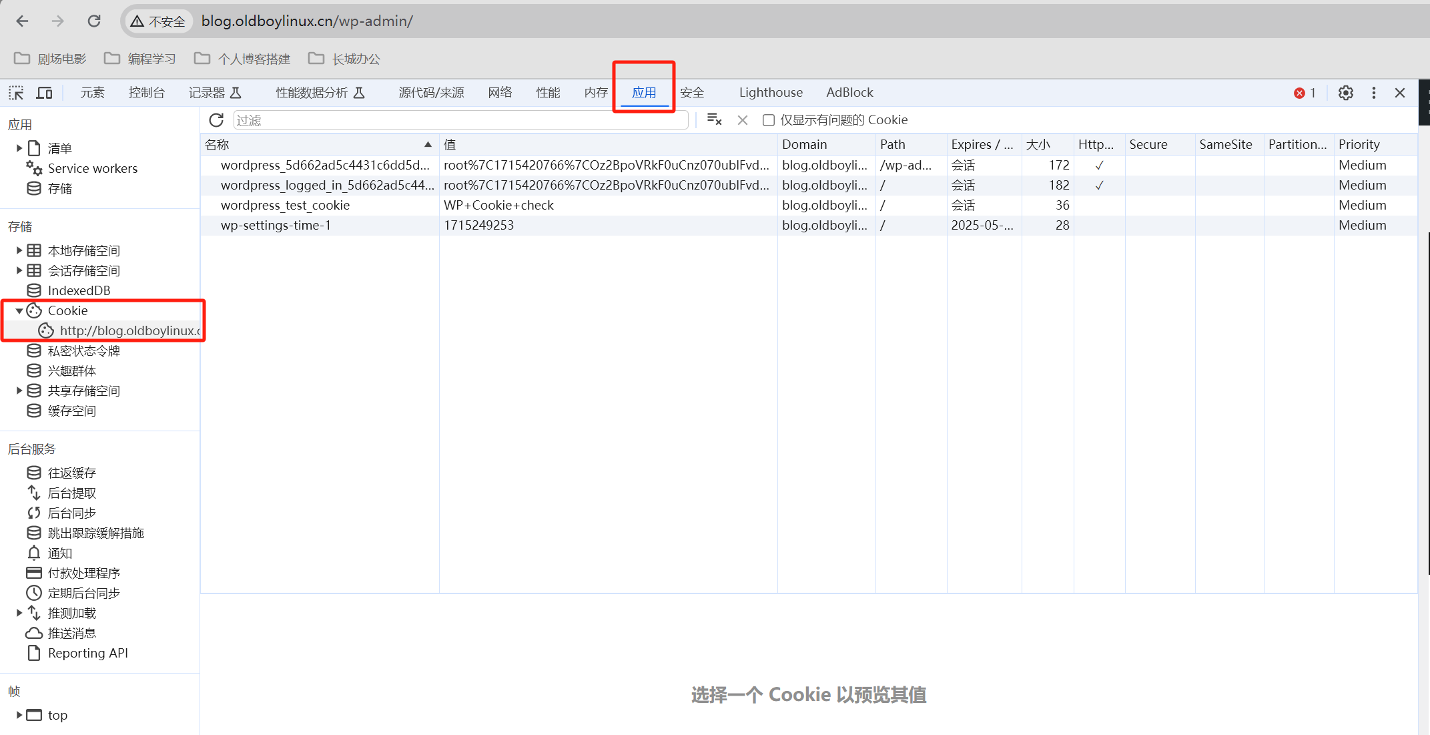Sort by the Domain column header
Image resolution: width=1430 pixels, height=735 pixels.
pyautogui.click(x=826, y=144)
